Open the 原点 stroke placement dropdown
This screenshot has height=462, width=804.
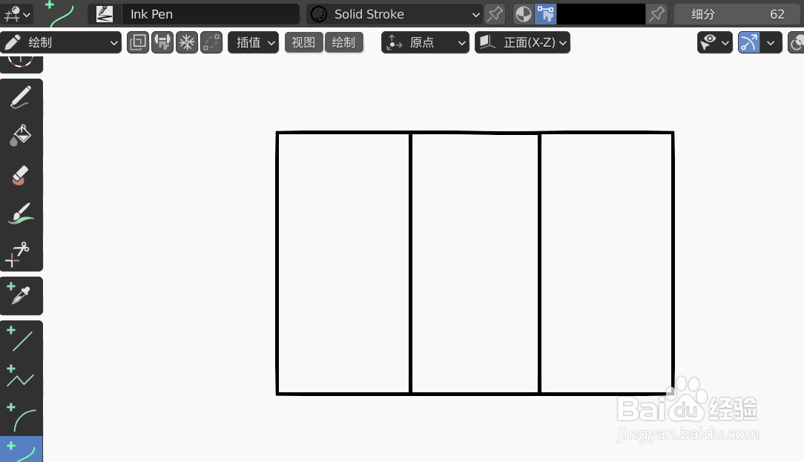pos(425,42)
